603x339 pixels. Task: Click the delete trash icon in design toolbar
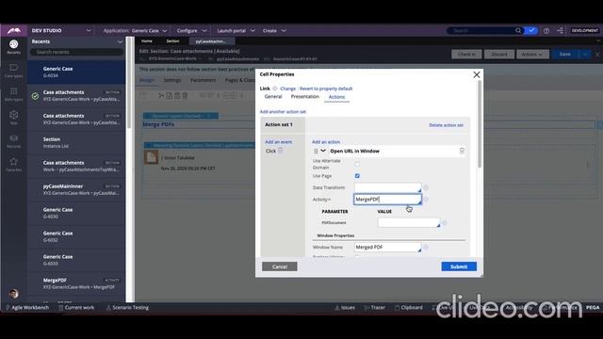pos(185,95)
